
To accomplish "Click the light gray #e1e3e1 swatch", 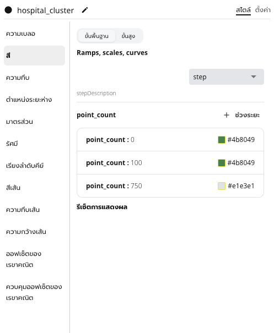I will click(x=222, y=186).
